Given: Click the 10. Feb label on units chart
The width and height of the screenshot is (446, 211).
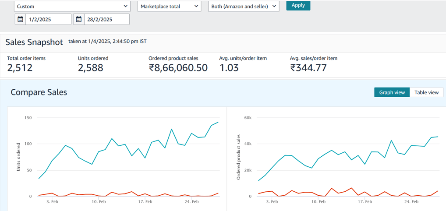Looking at the screenshot, I should pyautogui.click(x=99, y=202).
